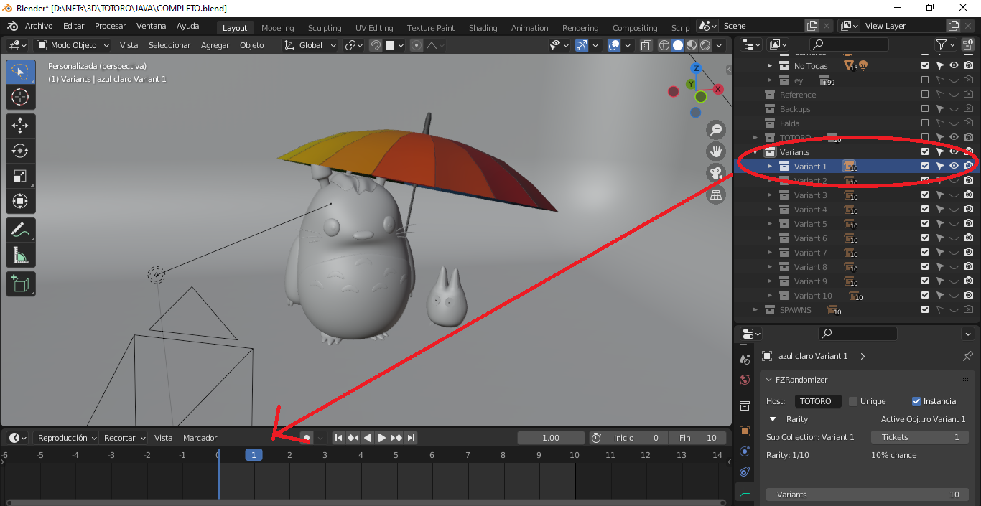Toggle No Tocas viewport visibility eye

point(954,65)
